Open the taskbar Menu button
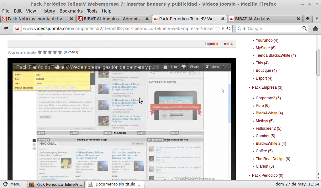321x188 pixels. 12,184
